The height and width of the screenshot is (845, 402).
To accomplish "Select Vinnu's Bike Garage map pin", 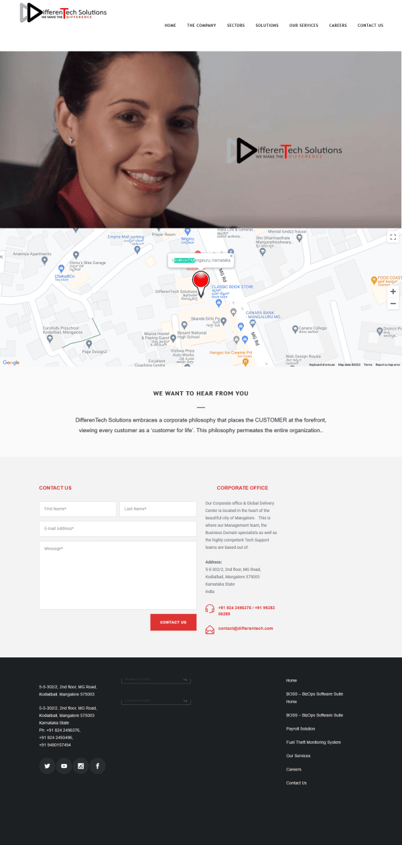I will pyautogui.click(x=76, y=255).
